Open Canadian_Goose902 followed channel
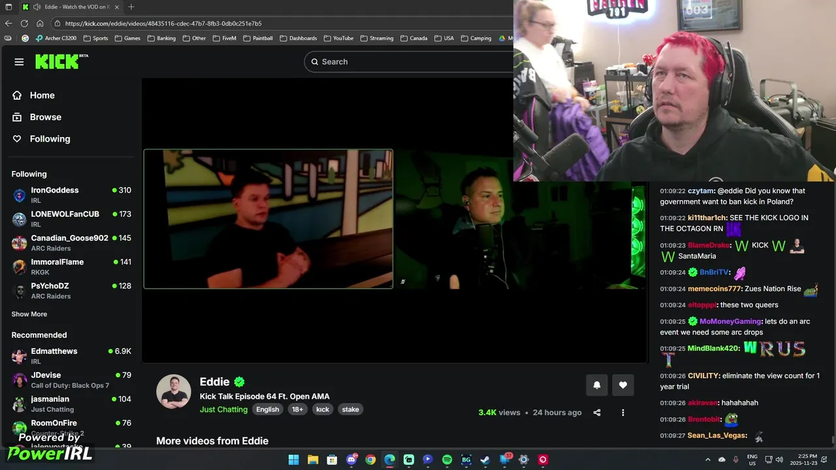The height and width of the screenshot is (470, 836). [71, 243]
